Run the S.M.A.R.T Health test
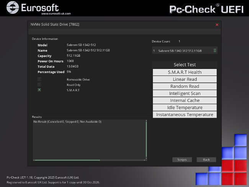This screenshot has height=187, width=249. point(185,72)
